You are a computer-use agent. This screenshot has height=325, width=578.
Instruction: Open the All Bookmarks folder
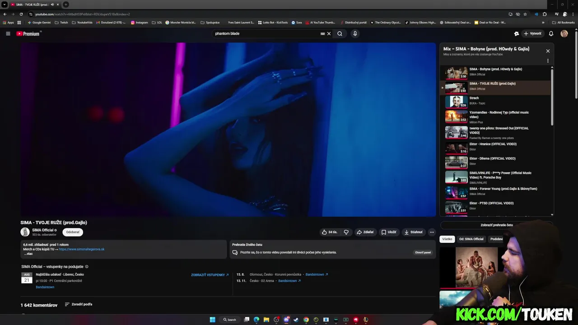[x=564, y=22]
